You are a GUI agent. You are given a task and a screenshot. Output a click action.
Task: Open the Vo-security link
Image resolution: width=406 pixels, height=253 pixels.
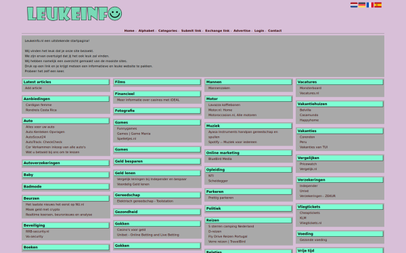coord(35,237)
